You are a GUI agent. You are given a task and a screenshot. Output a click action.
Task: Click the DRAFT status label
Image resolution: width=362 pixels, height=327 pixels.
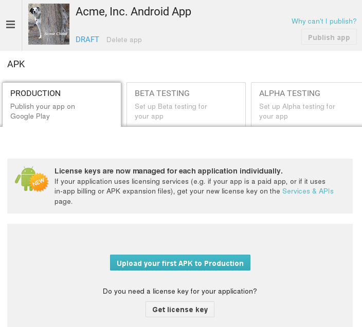[87, 40]
